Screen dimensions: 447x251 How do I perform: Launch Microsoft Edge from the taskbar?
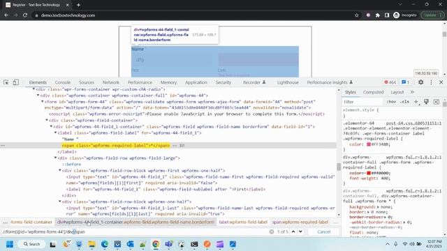(105, 244)
